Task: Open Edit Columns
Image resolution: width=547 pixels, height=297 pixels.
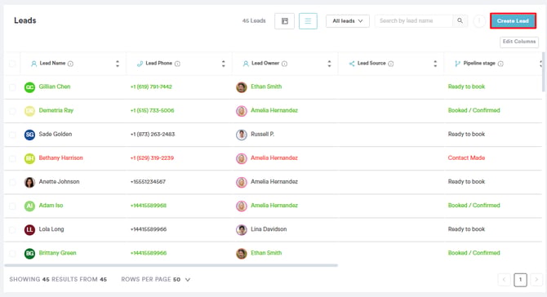Action: (x=519, y=42)
